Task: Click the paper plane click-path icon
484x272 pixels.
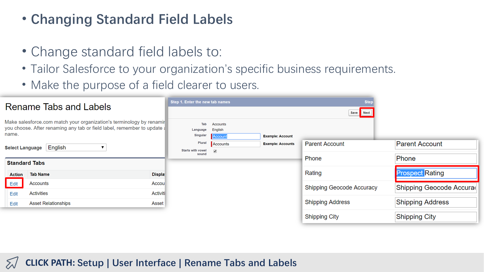Action: pyautogui.click(x=12, y=263)
